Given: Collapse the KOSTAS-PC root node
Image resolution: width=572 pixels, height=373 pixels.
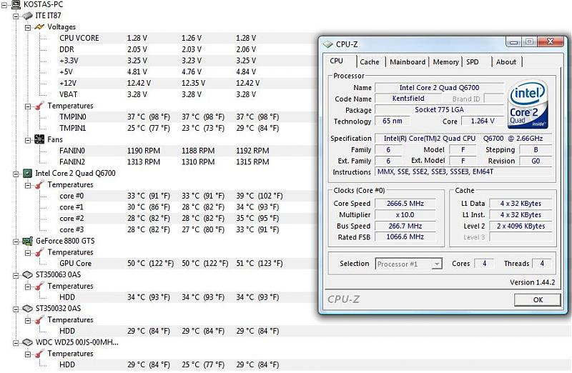Looking at the screenshot, I should [x=4, y=5].
